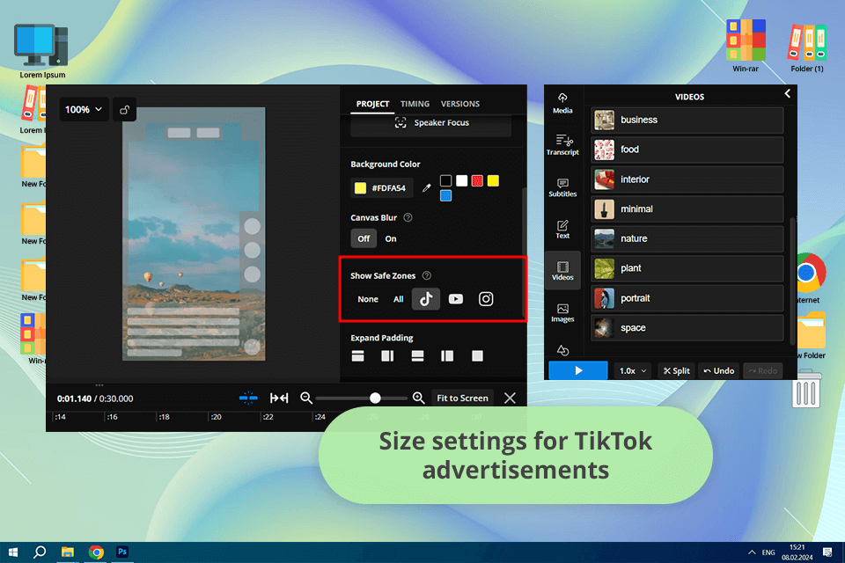Turn Canvas Blur On
This screenshot has width=845, height=563.
pyautogui.click(x=391, y=238)
